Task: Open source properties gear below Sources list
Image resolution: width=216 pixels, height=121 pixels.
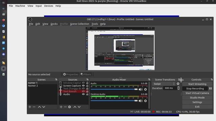Action: click(70, 107)
